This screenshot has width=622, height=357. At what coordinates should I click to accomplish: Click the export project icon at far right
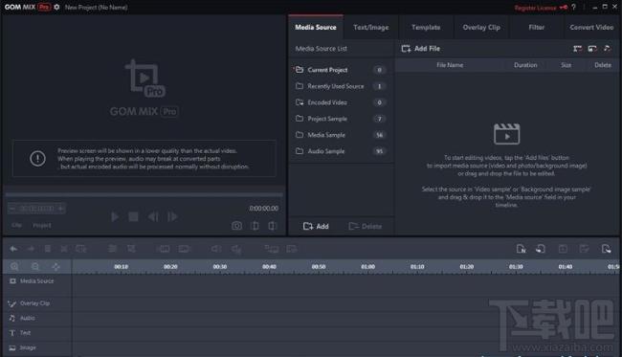point(606,249)
